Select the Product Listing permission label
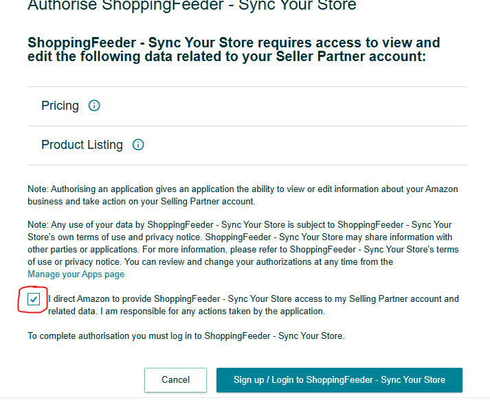Screen dimensions: 490x400 pyautogui.click(x=82, y=145)
